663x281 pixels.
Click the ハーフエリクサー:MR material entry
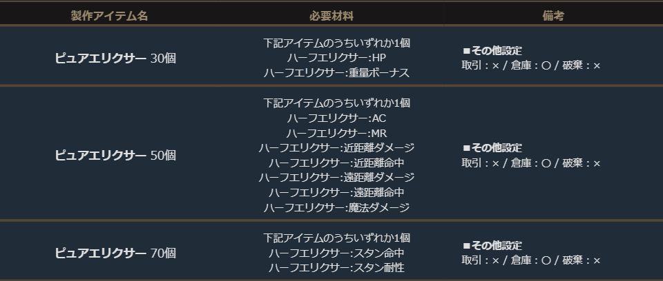pyautogui.click(x=336, y=133)
